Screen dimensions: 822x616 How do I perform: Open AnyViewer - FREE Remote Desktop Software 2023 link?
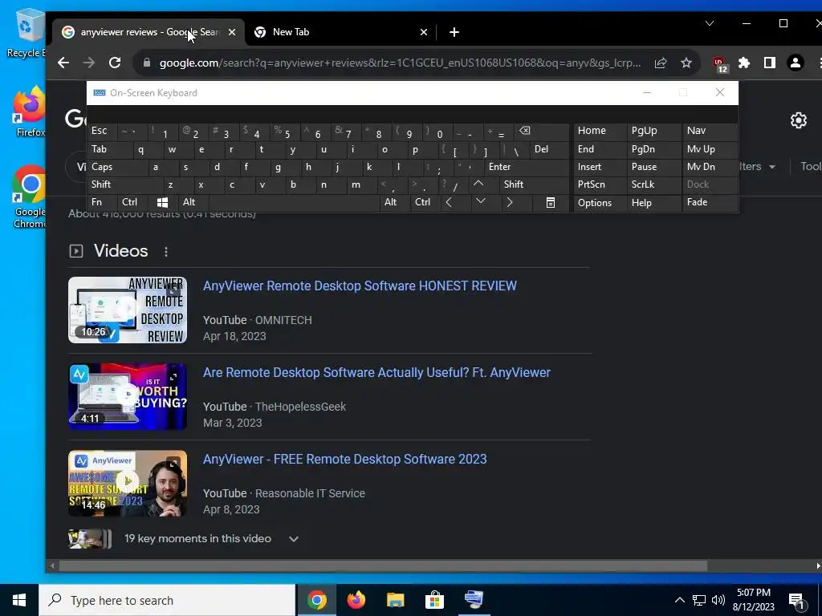[x=345, y=460]
